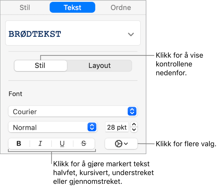Toggle bold (B) formatting
The image size is (219, 188).
click(19, 143)
